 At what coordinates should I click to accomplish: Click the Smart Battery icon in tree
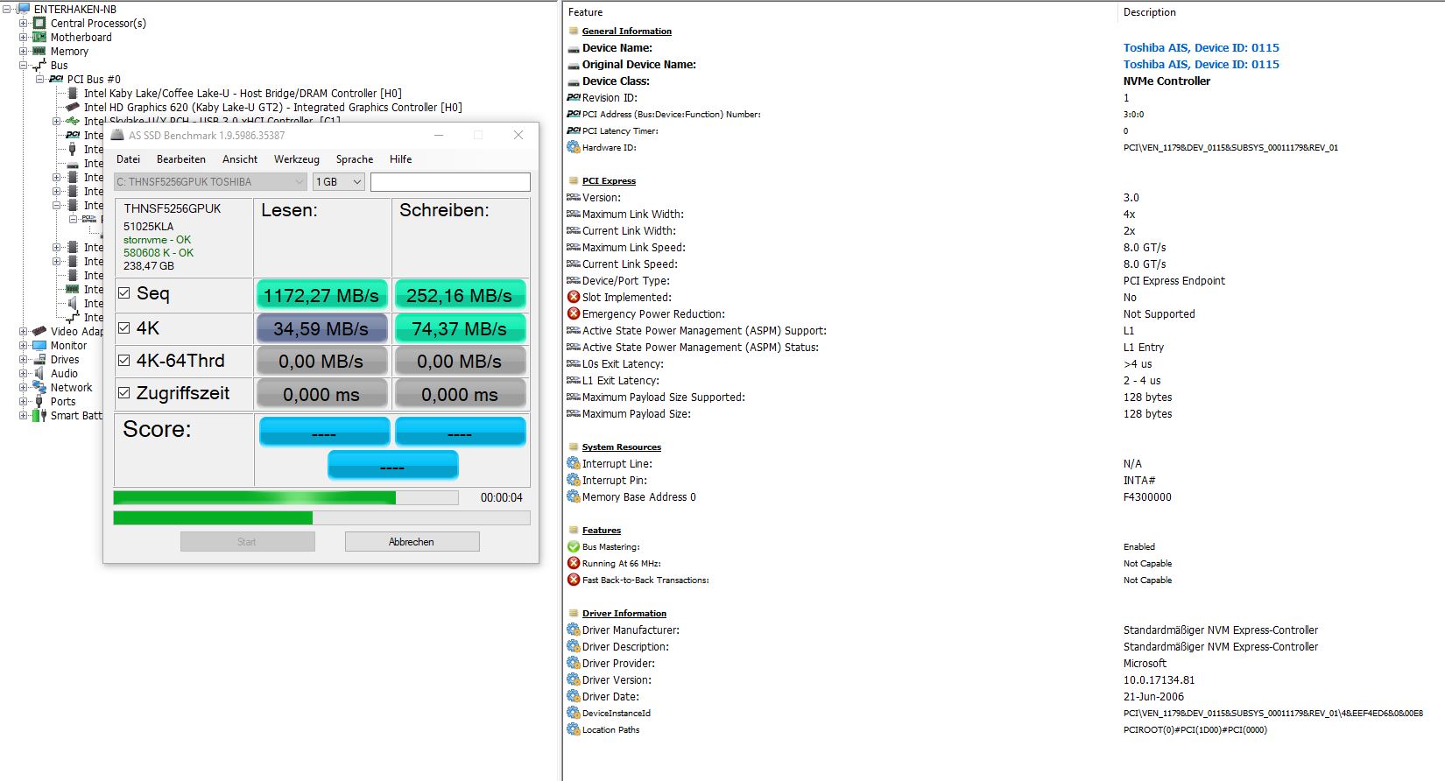(x=39, y=415)
